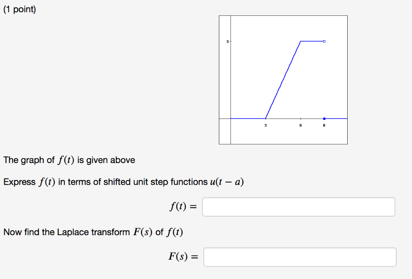Click the text 'The graph of f(t) is given above'
This screenshot has width=412, height=279.
(69, 160)
